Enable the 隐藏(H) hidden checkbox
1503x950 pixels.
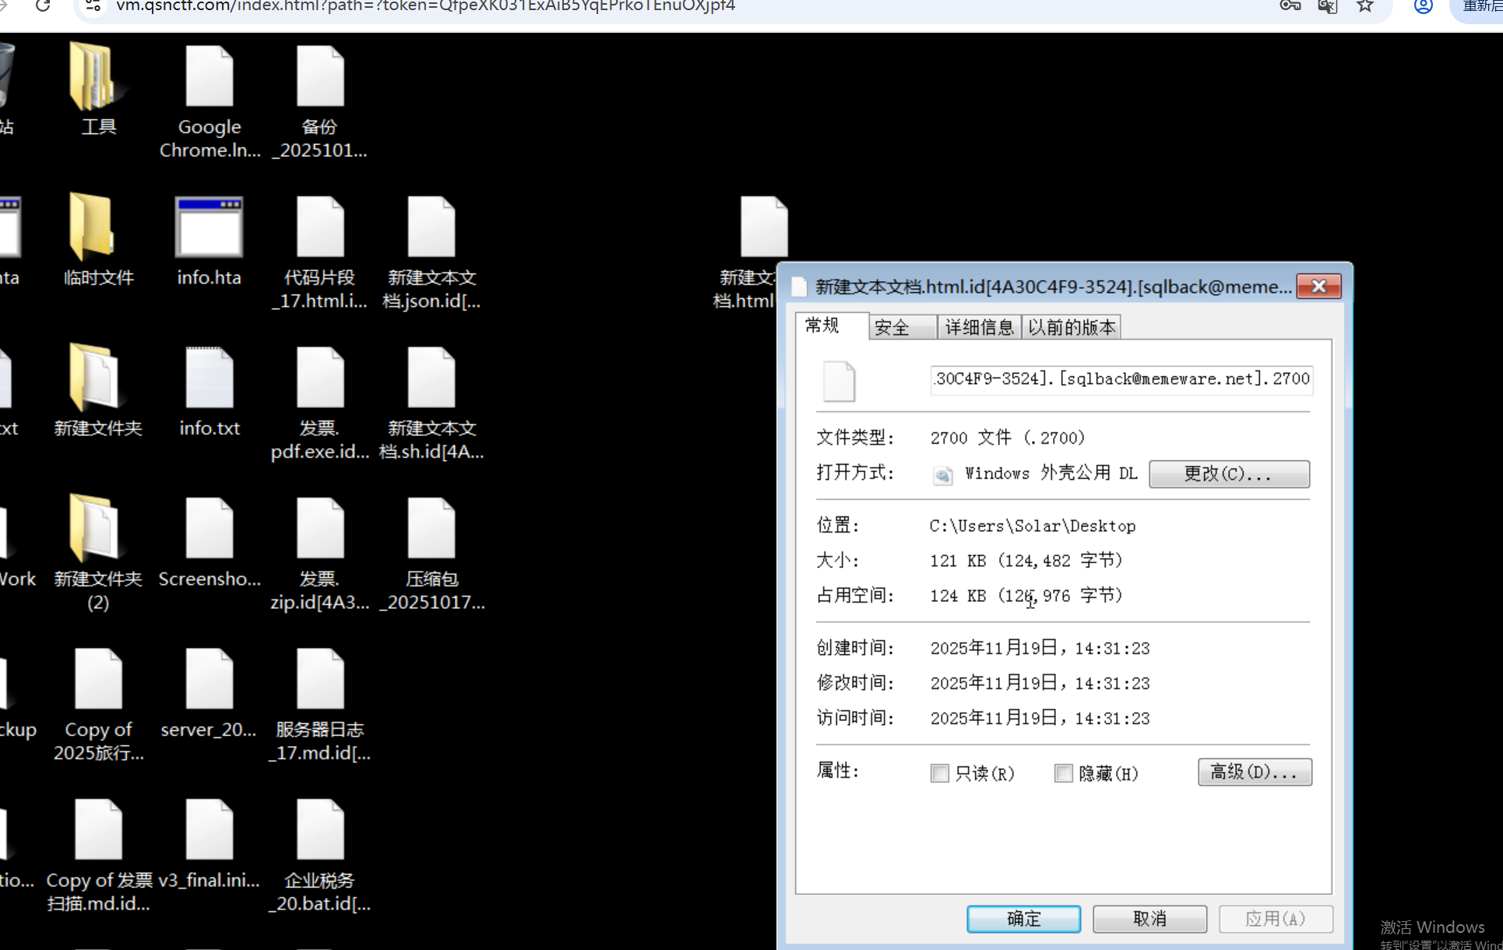point(1063,773)
